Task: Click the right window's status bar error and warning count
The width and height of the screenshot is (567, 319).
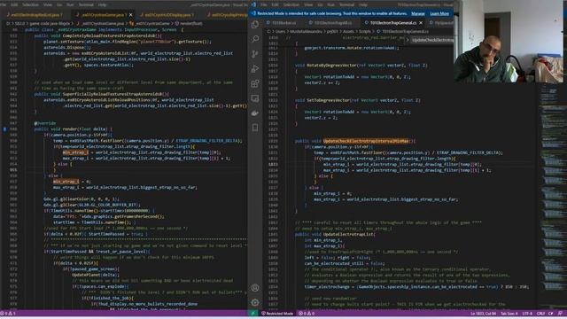Action: [x=307, y=313]
